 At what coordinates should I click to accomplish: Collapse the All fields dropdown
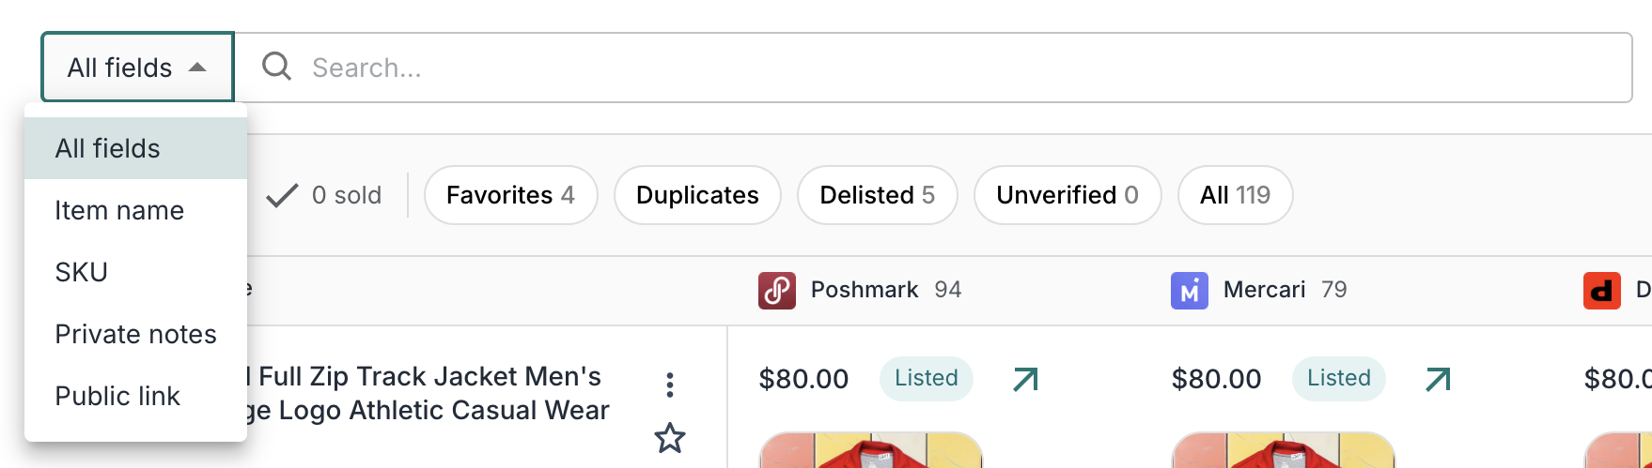tap(137, 68)
